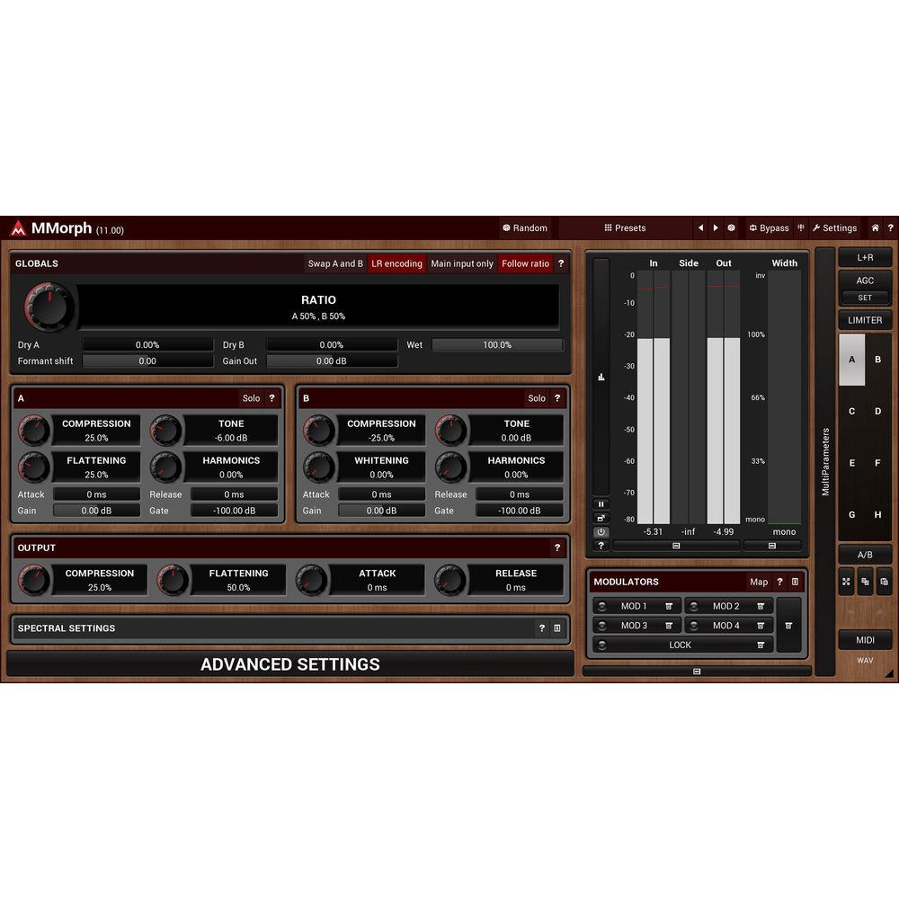Click the power icon under the meters
The image size is (899, 899).
(601, 531)
